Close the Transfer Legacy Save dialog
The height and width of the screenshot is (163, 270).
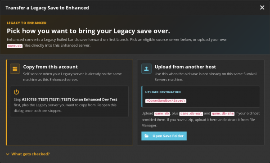(262, 8)
